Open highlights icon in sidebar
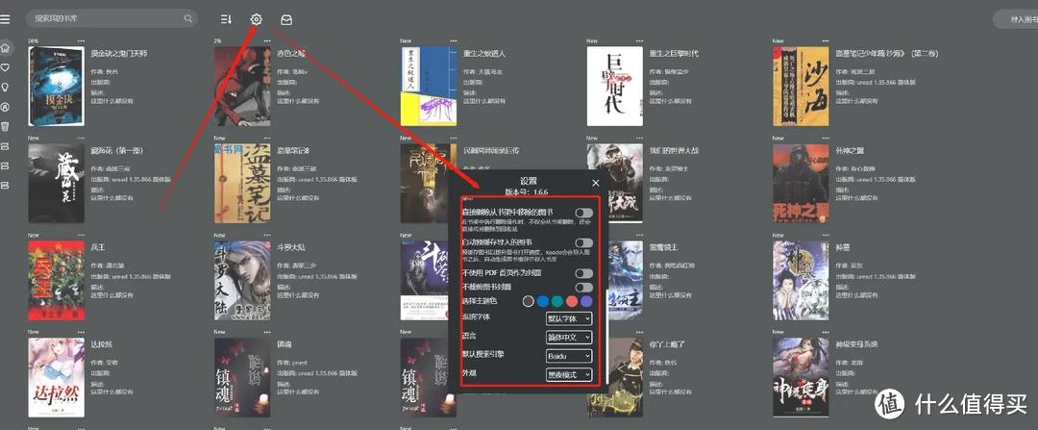 point(5,107)
